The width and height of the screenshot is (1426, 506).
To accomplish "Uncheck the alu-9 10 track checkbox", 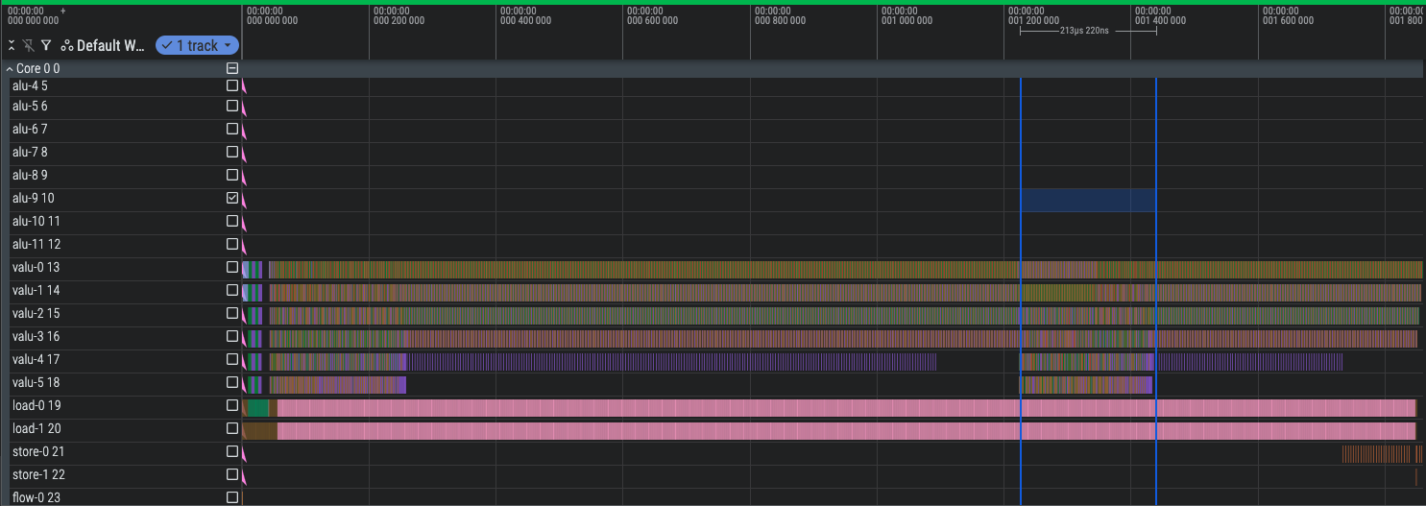I will pyautogui.click(x=231, y=198).
